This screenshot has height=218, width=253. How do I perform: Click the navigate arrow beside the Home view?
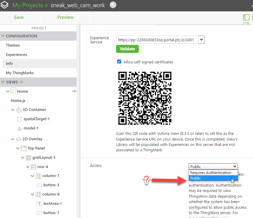pyautogui.click(x=74, y=91)
